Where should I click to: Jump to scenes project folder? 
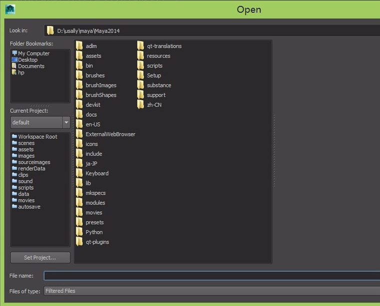pos(23,143)
